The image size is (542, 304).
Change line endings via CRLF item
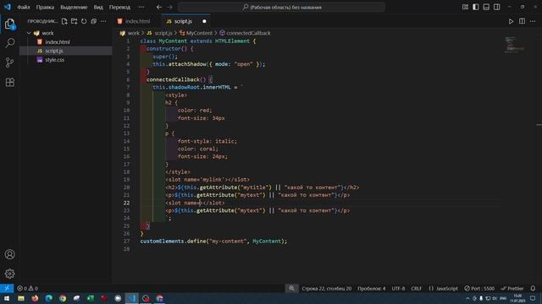416,288
